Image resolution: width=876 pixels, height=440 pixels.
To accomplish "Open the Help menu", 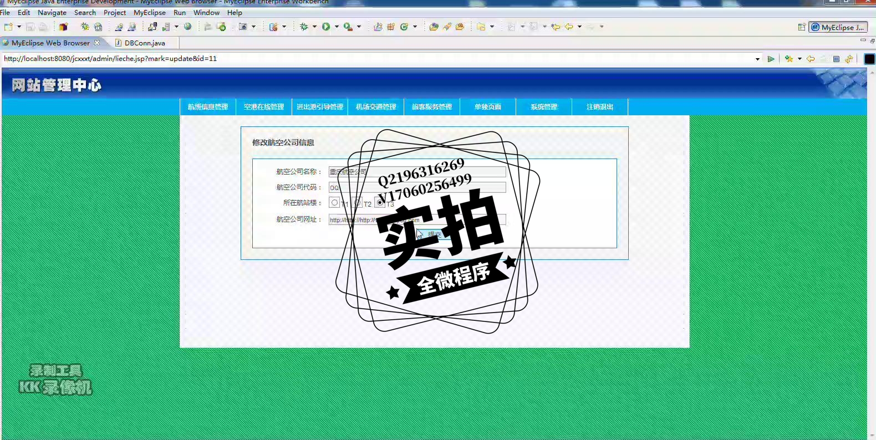I will tap(235, 12).
